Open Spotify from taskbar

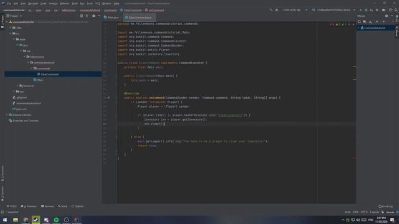click(x=56, y=220)
